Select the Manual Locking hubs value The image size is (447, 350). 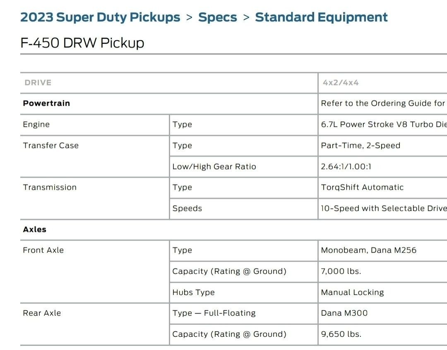point(352,292)
